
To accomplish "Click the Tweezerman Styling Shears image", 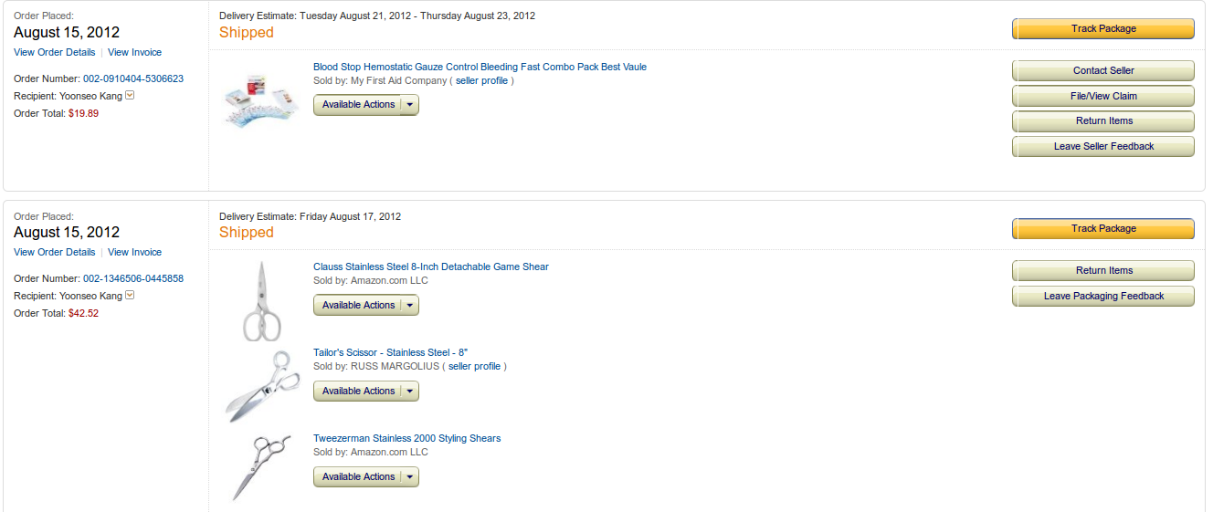I will click(x=261, y=467).
